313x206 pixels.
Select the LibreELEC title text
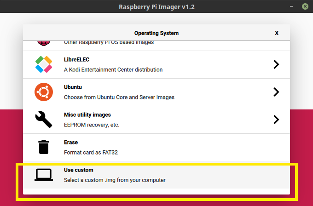77,59
